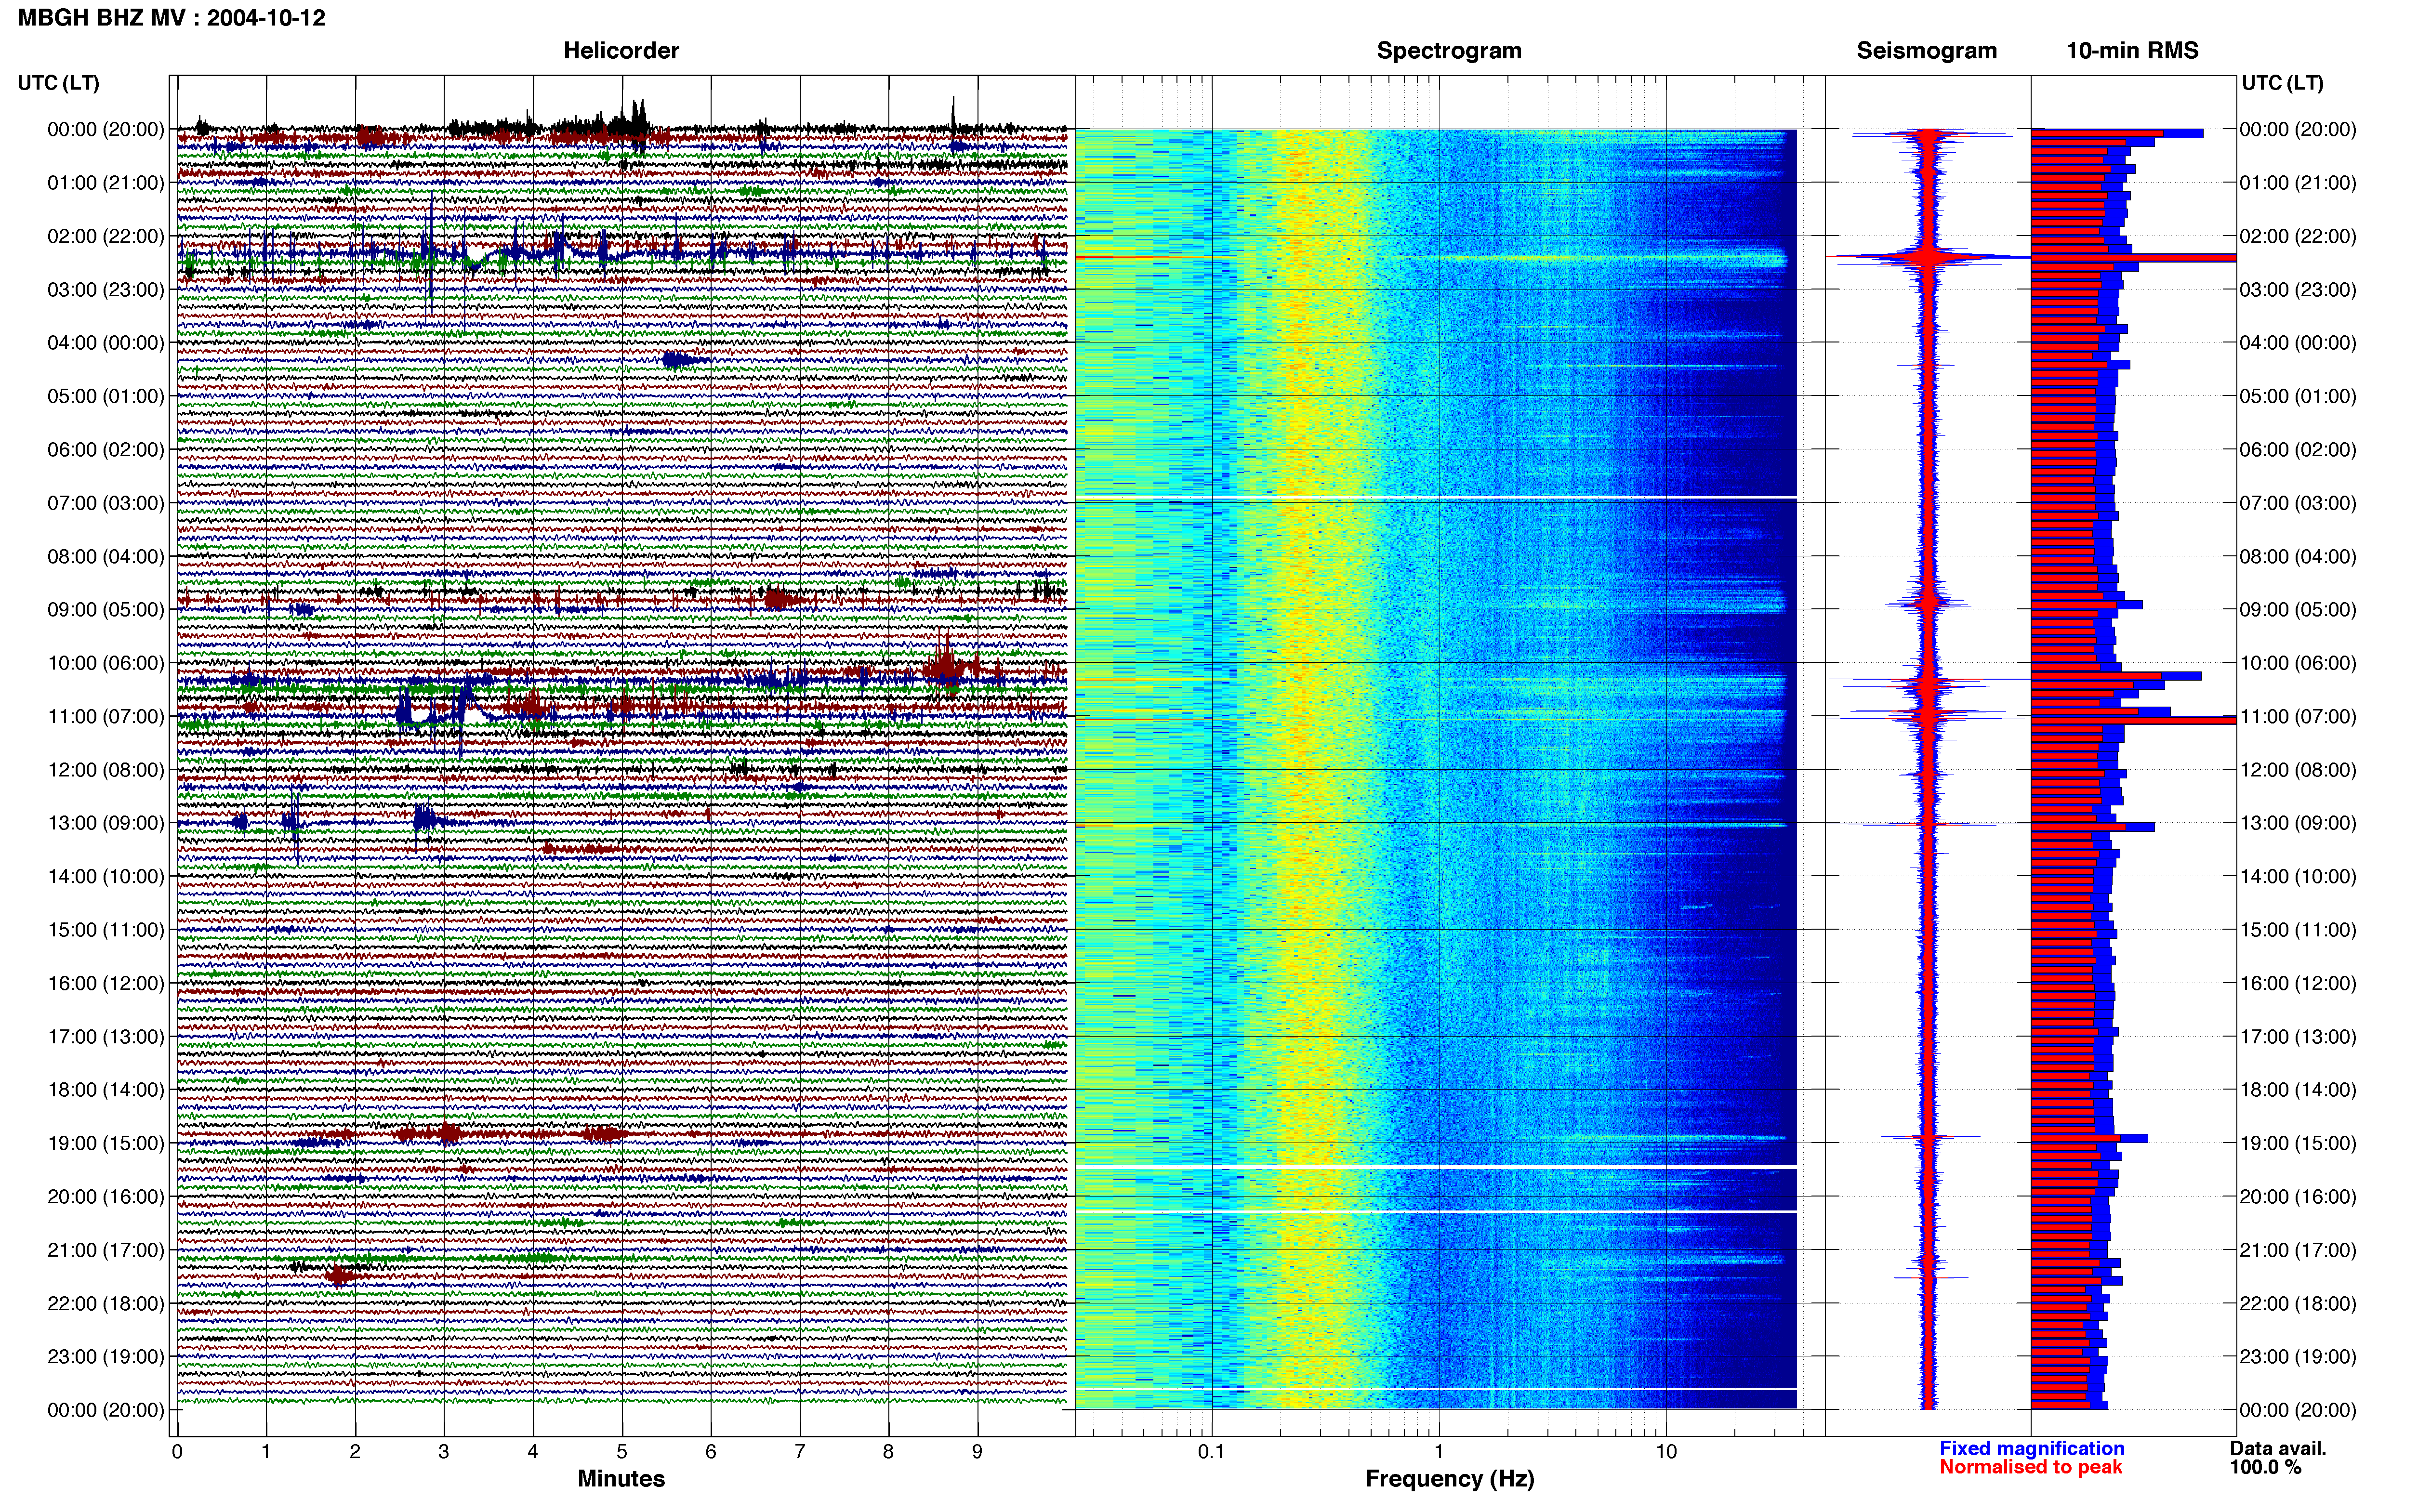Click the Minutes axis label
Screen dimensions: 2418x1512
pos(621,1478)
